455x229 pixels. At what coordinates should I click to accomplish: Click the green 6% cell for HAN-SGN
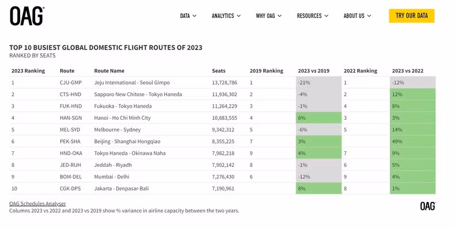click(318, 118)
